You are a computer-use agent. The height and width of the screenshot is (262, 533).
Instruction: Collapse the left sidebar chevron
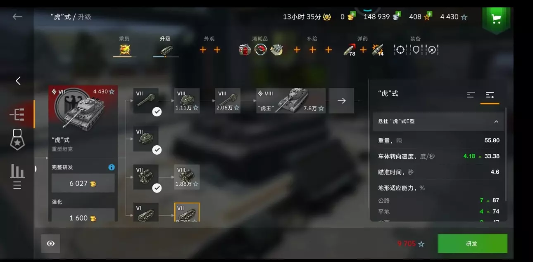click(x=18, y=81)
